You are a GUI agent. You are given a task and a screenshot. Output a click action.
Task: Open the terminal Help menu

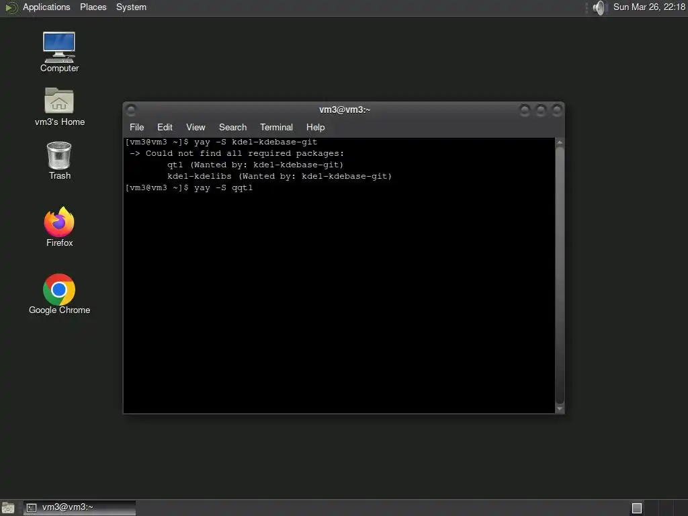pyautogui.click(x=315, y=127)
